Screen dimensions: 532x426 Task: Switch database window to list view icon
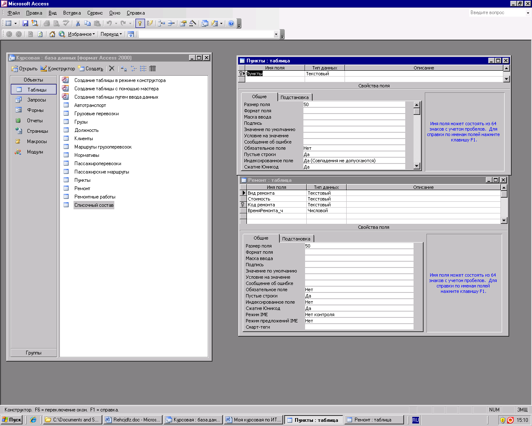click(x=143, y=69)
